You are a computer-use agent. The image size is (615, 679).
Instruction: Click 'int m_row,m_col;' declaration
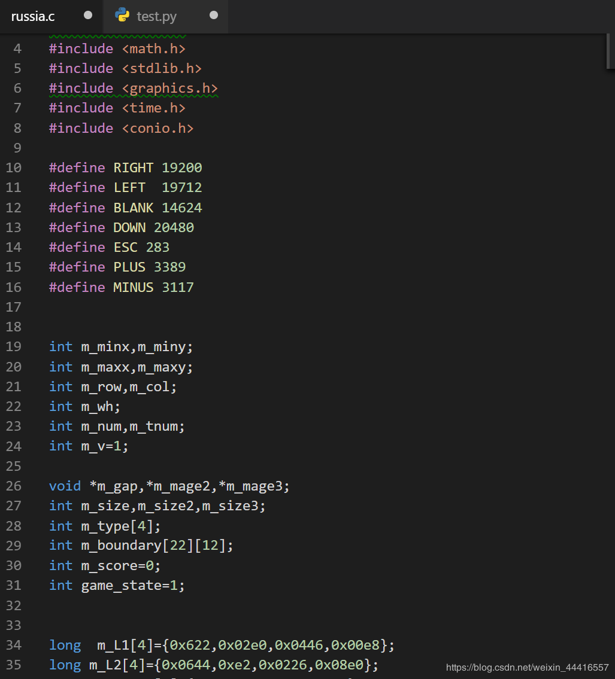pyautogui.click(x=113, y=386)
